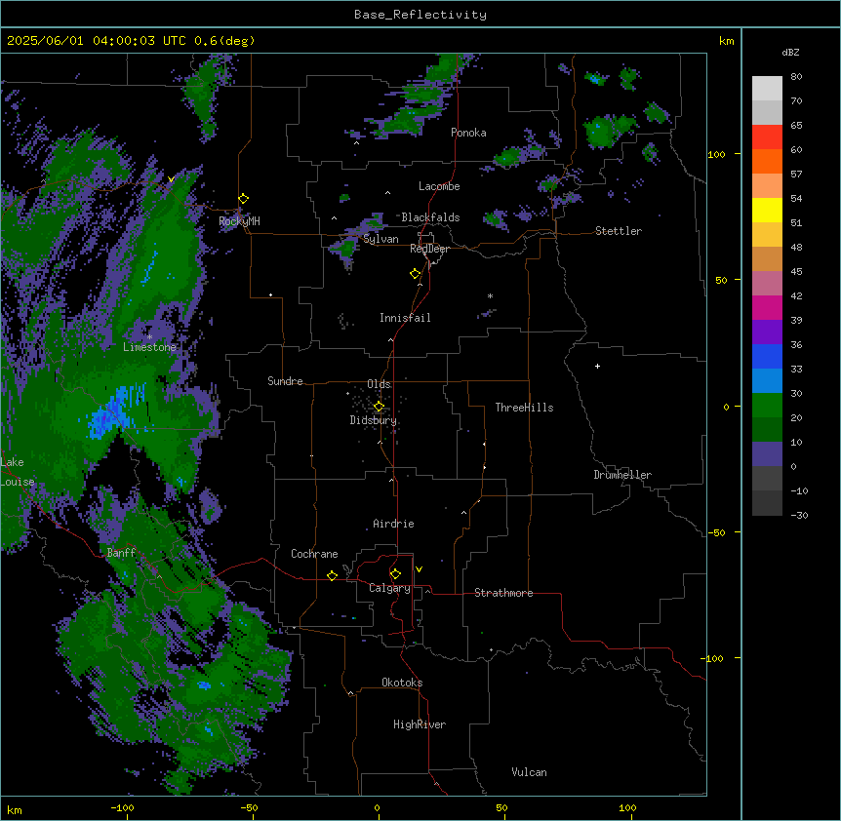The width and height of the screenshot is (841, 821).
Task: Pick the orange 60-57 dBZ legend swatch
Action: tap(767, 161)
